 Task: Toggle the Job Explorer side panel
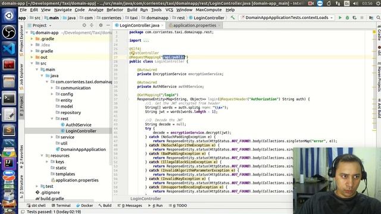pos(21,77)
